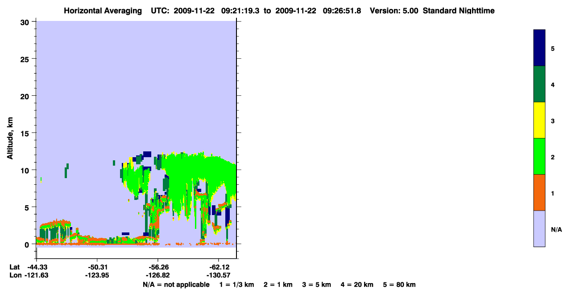Click the colorbar label '5'
The image size is (580, 297).
click(553, 48)
